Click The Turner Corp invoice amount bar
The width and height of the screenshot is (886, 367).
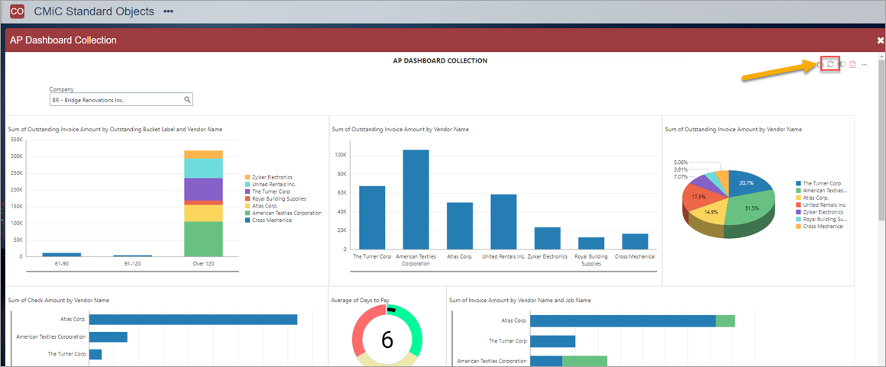(553, 341)
